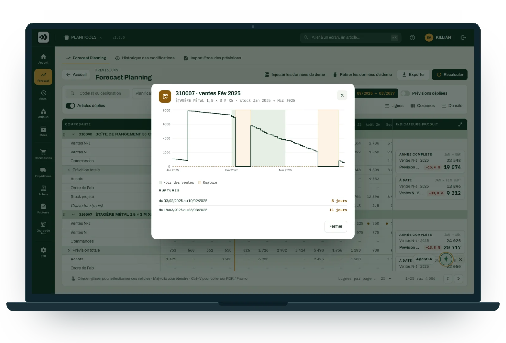Click the Exporter button
The width and height of the screenshot is (506, 343).
tap(413, 75)
